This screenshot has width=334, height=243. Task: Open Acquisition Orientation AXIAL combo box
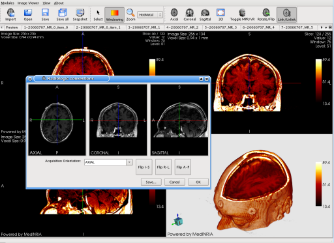[x=108, y=162]
